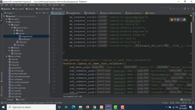Open the Terminal tool window
The image size is (195, 110).
[9, 100]
